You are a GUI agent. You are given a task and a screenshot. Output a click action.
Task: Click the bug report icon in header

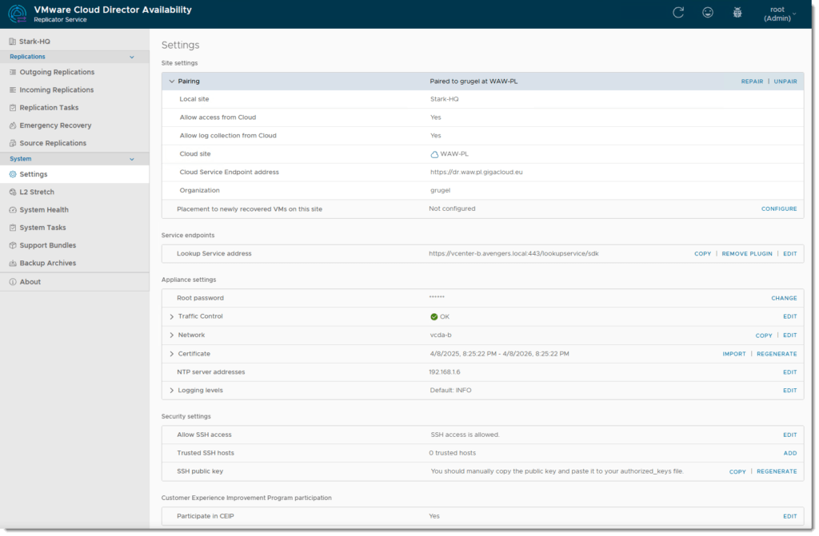pos(737,13)
